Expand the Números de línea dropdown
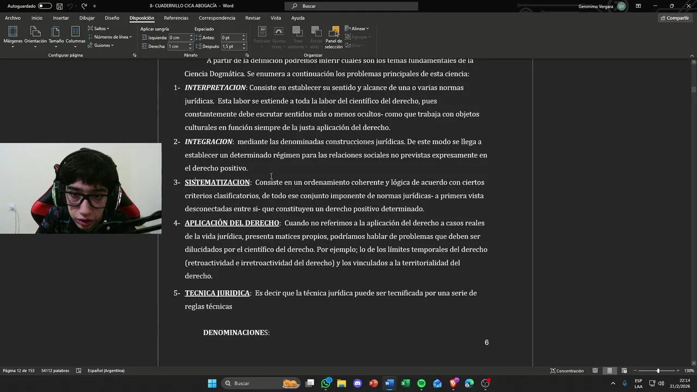 pyautogui.click(x=109, y=37)
